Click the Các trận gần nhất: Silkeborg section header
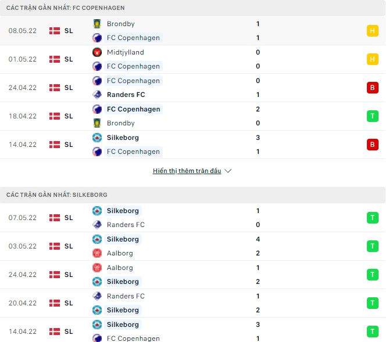389x342 pixels. click(x=56, y=195)
